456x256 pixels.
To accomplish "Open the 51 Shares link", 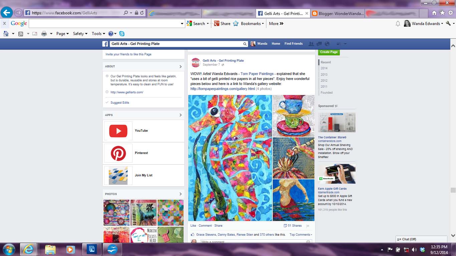I will [293, 226].
